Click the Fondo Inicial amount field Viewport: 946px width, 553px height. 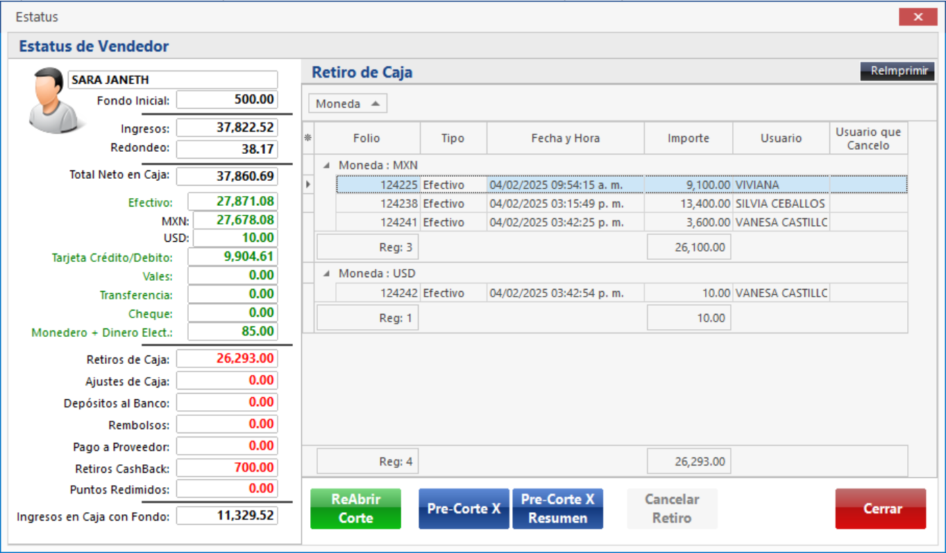(227, 99)
